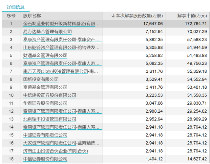Select share quantity 17,647.06
The height and width of the screenshot is (164, 210).
(x=153, y=24)
